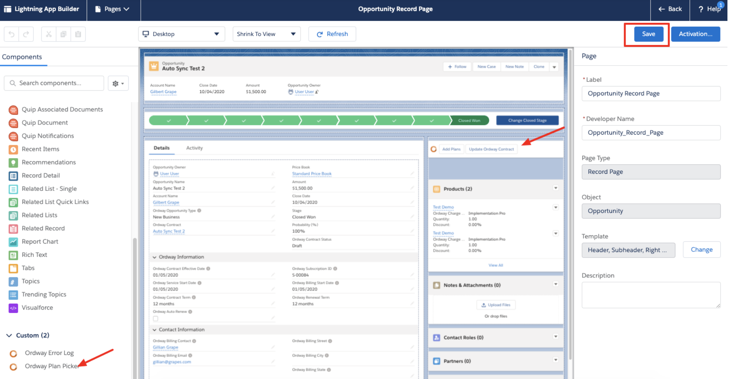Viewport: 729px width, 379px height.
Task: Click the Refresh button
Action: coord(332,34)
